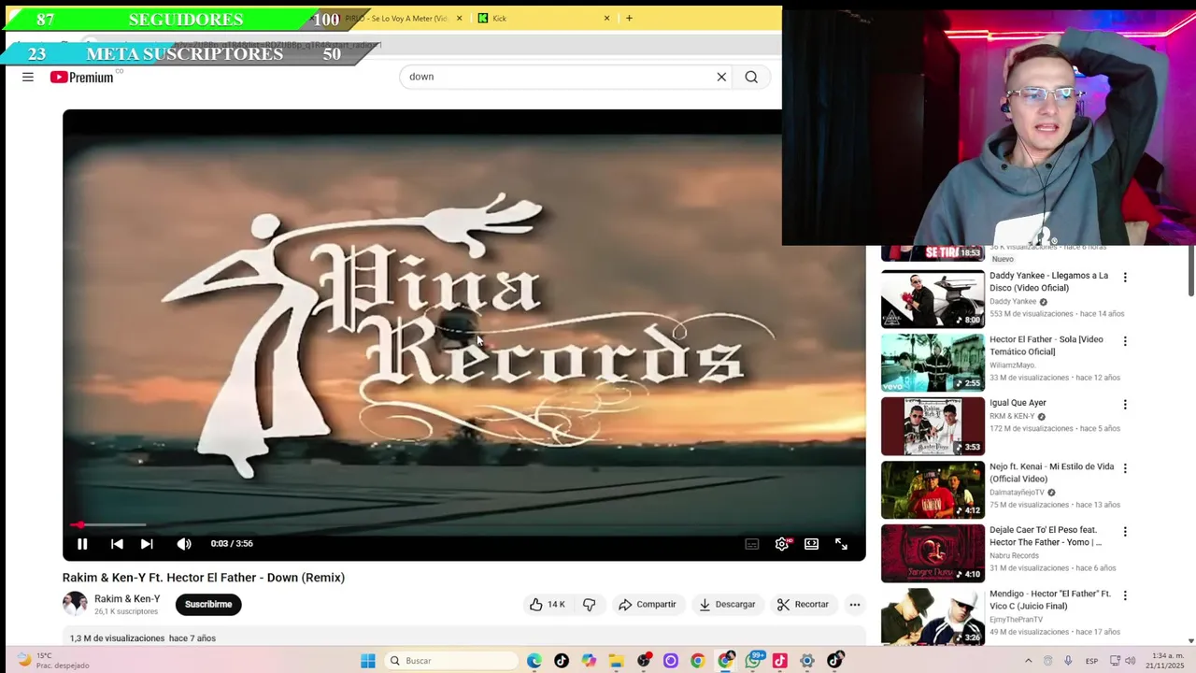Open Igual Que Ayer thumbnail
This screenshot has width=1196, height=673.
pyautogui.click(x=933, y=426)
